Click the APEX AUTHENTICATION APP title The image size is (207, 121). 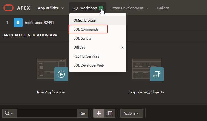(30, 35)
